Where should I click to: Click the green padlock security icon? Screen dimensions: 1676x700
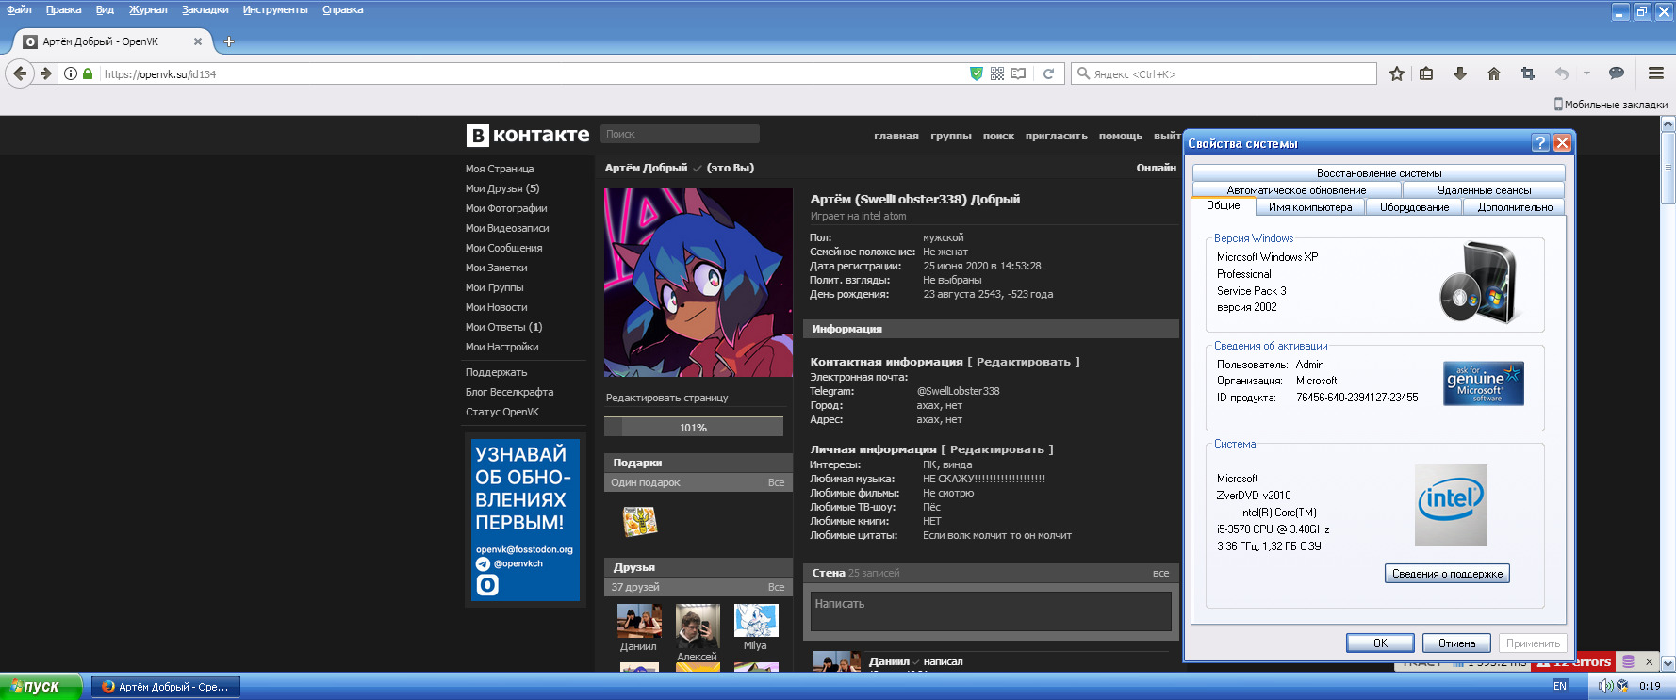88,73
